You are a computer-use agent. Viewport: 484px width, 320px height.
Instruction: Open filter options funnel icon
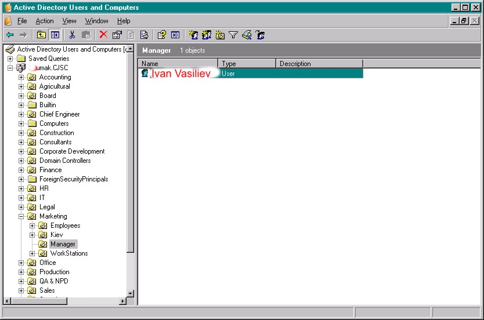tap(233, 35)
